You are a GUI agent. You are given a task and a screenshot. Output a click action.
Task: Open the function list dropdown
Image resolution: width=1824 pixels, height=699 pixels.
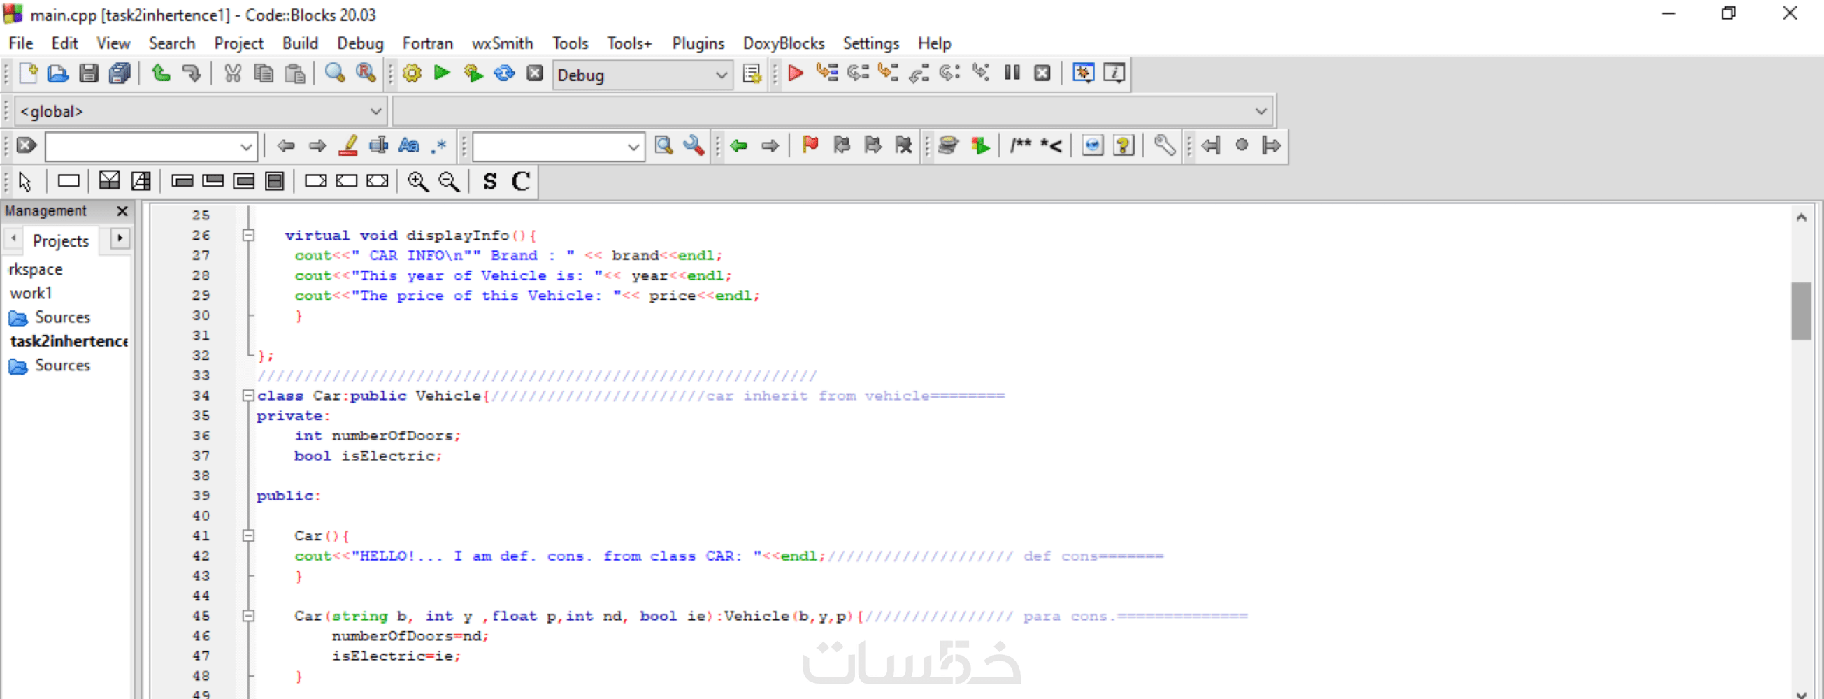pos(832,111)
